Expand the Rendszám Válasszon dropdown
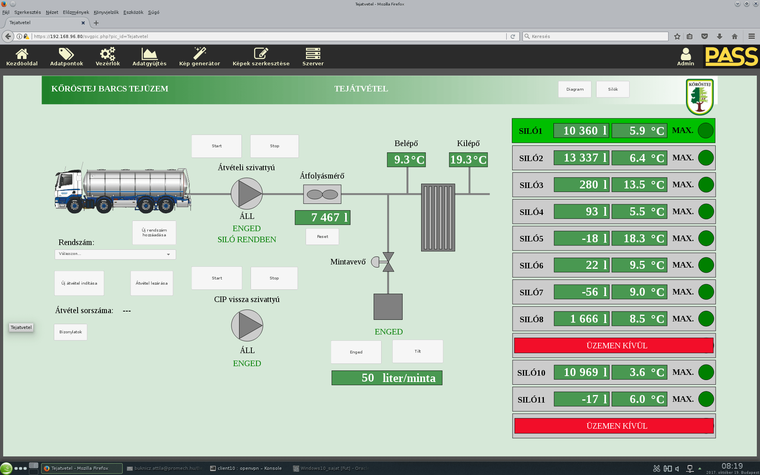760x475 pixels. tap(115, 254)
